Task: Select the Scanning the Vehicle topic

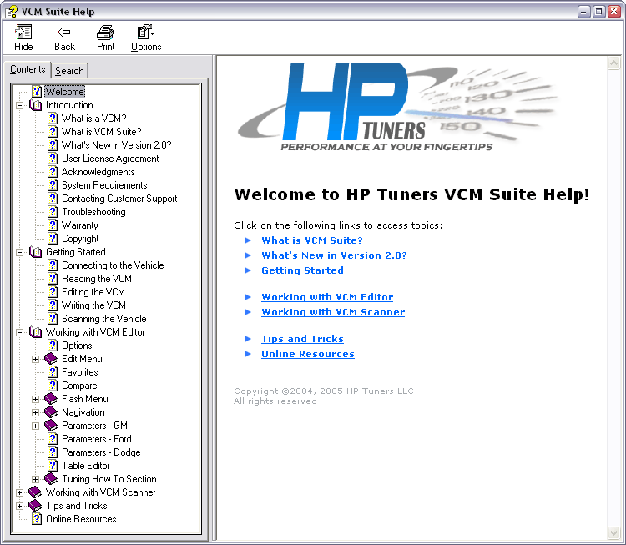Action: [x=103, y=319]
